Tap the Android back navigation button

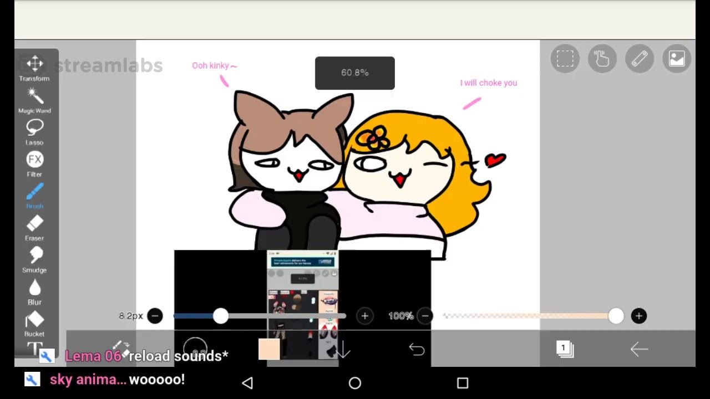(x=247, y=383)
